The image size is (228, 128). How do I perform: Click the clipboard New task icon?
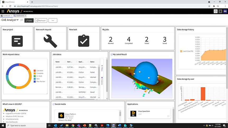tap(83, 41)
